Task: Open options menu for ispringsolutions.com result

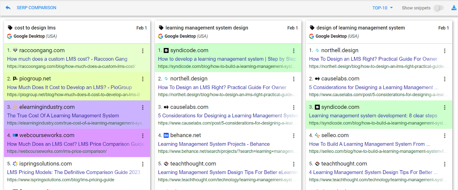Action: click(143, 164)
